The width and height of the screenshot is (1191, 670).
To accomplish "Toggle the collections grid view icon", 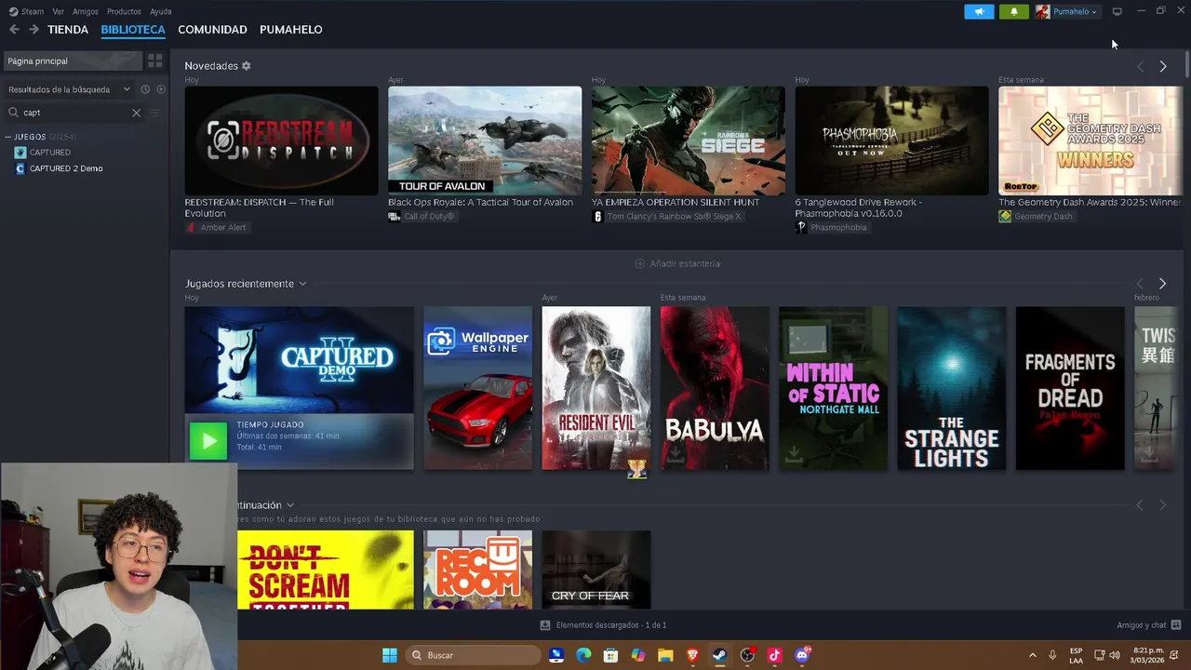I will pyautogui.click(x=155, y=60).
